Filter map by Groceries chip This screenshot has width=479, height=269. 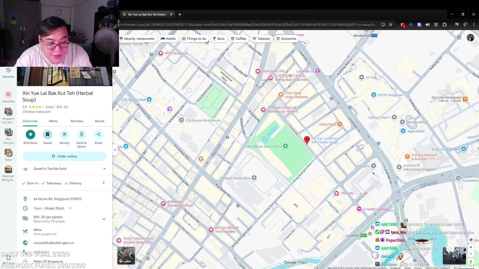click(x=286, y=38)
